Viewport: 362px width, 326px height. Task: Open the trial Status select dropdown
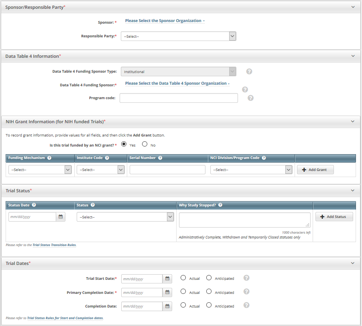[x=125, y=217]
